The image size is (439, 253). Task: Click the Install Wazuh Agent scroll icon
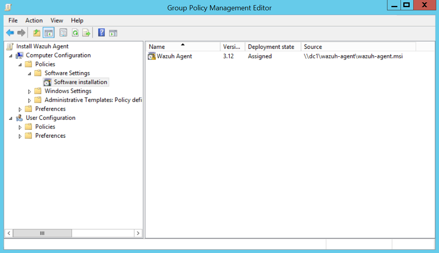point(10,46)
